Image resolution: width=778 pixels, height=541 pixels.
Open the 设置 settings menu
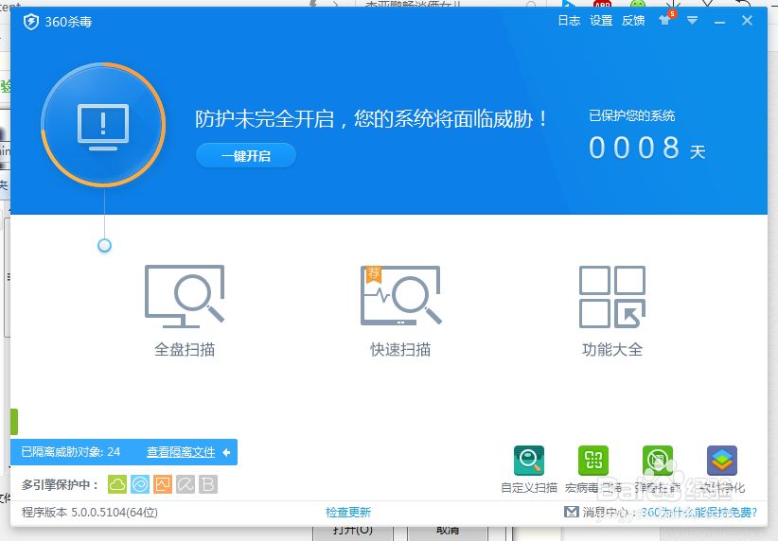click(601, 21)
